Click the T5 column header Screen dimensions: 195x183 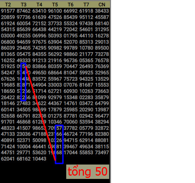55,4
